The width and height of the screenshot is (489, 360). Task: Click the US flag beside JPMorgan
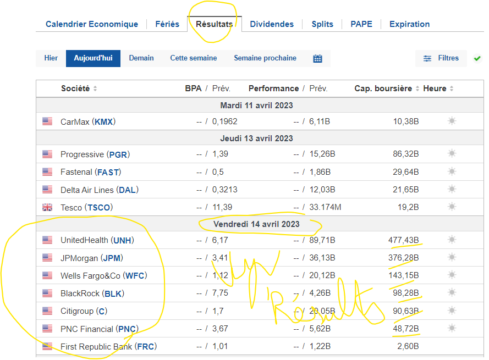click(47, 257)
